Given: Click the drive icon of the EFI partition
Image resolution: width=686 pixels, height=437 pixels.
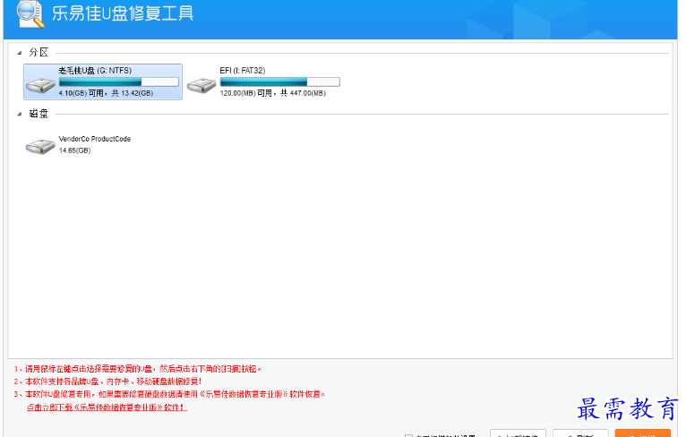Looking at the screenshot, I should [x=202, y=85].
